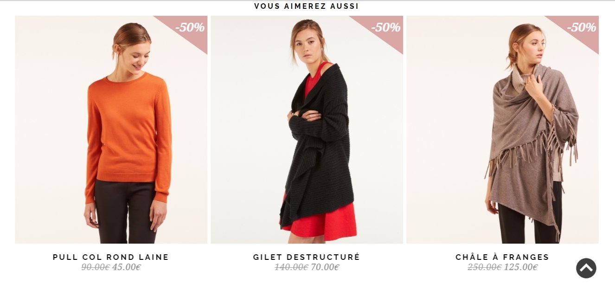615x284 pixels.
Task: Click the -50% badge on black cardigan
Action: click(x=385, y=28)
